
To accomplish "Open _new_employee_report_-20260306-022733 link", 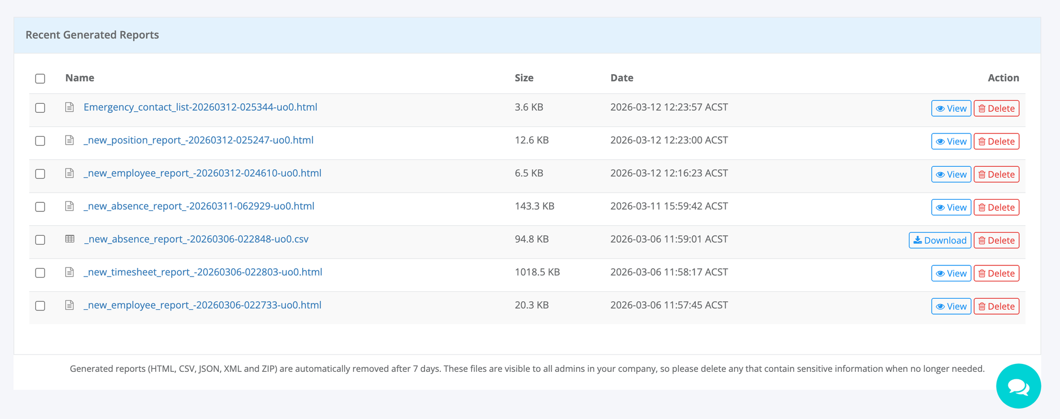I will pos(202,305).
